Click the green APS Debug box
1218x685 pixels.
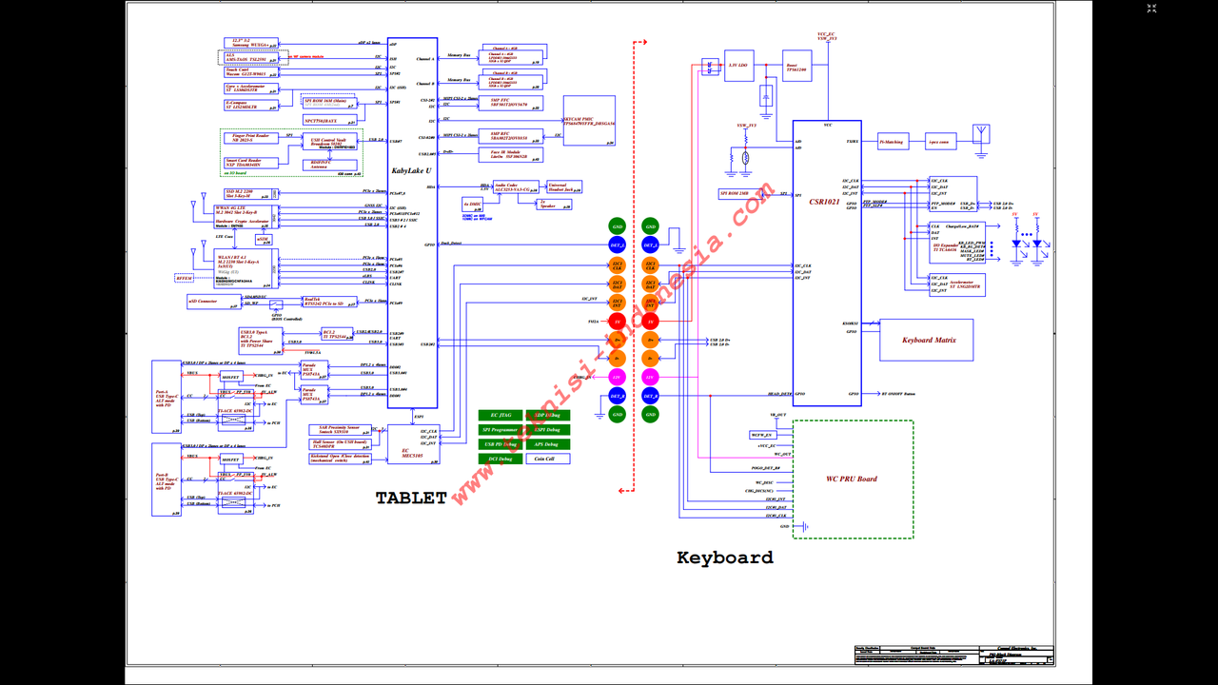(547, 444)
